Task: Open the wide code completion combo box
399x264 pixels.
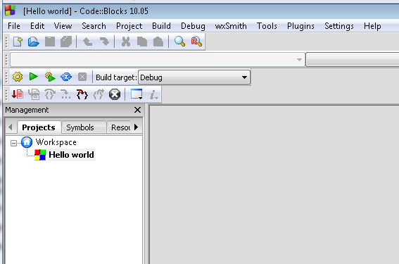Action: point(157,60)
